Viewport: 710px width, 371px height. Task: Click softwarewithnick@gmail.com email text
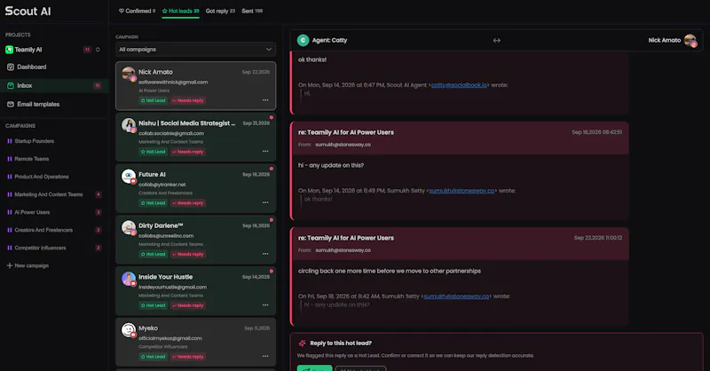pyautogui.click(x=173, y=83)
